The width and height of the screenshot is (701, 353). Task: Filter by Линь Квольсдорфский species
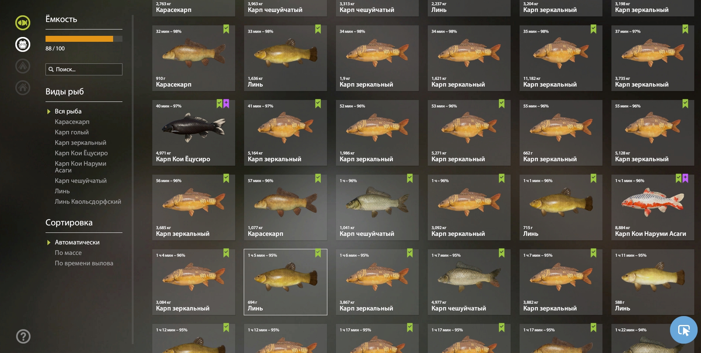coord(88,202)
